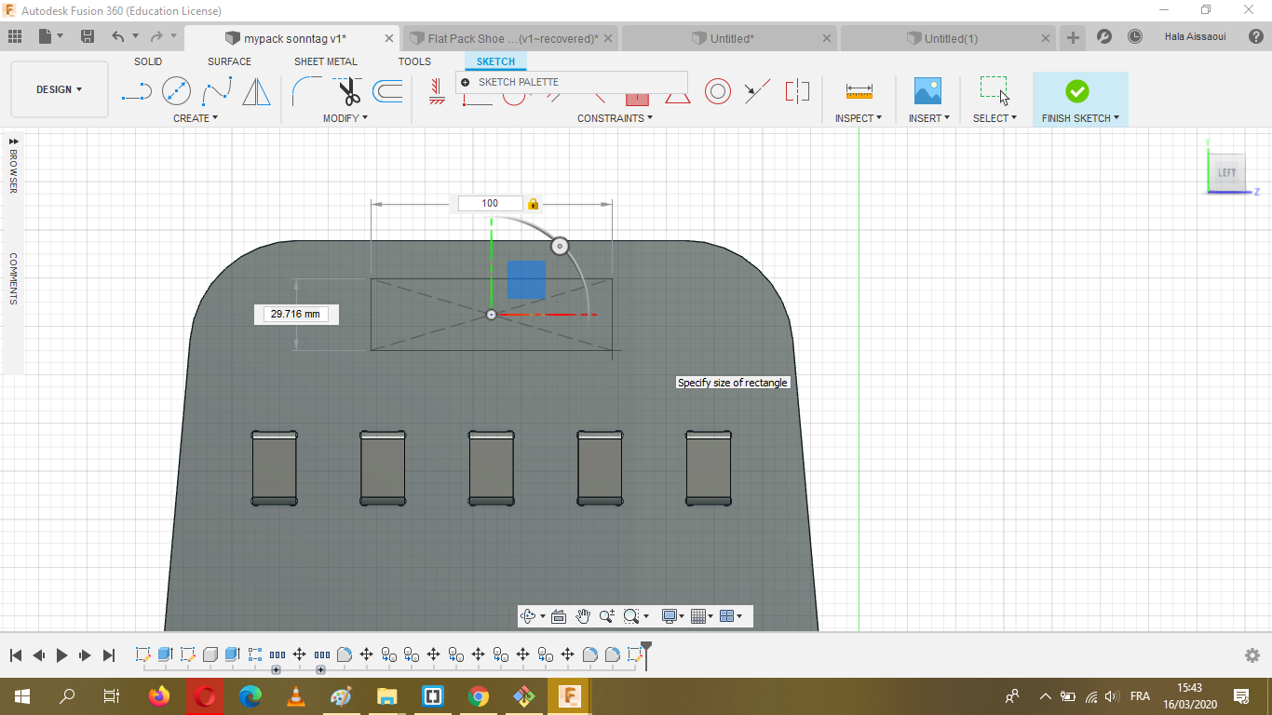
Task: Click the Look At icon
Action: click(559, 616)
